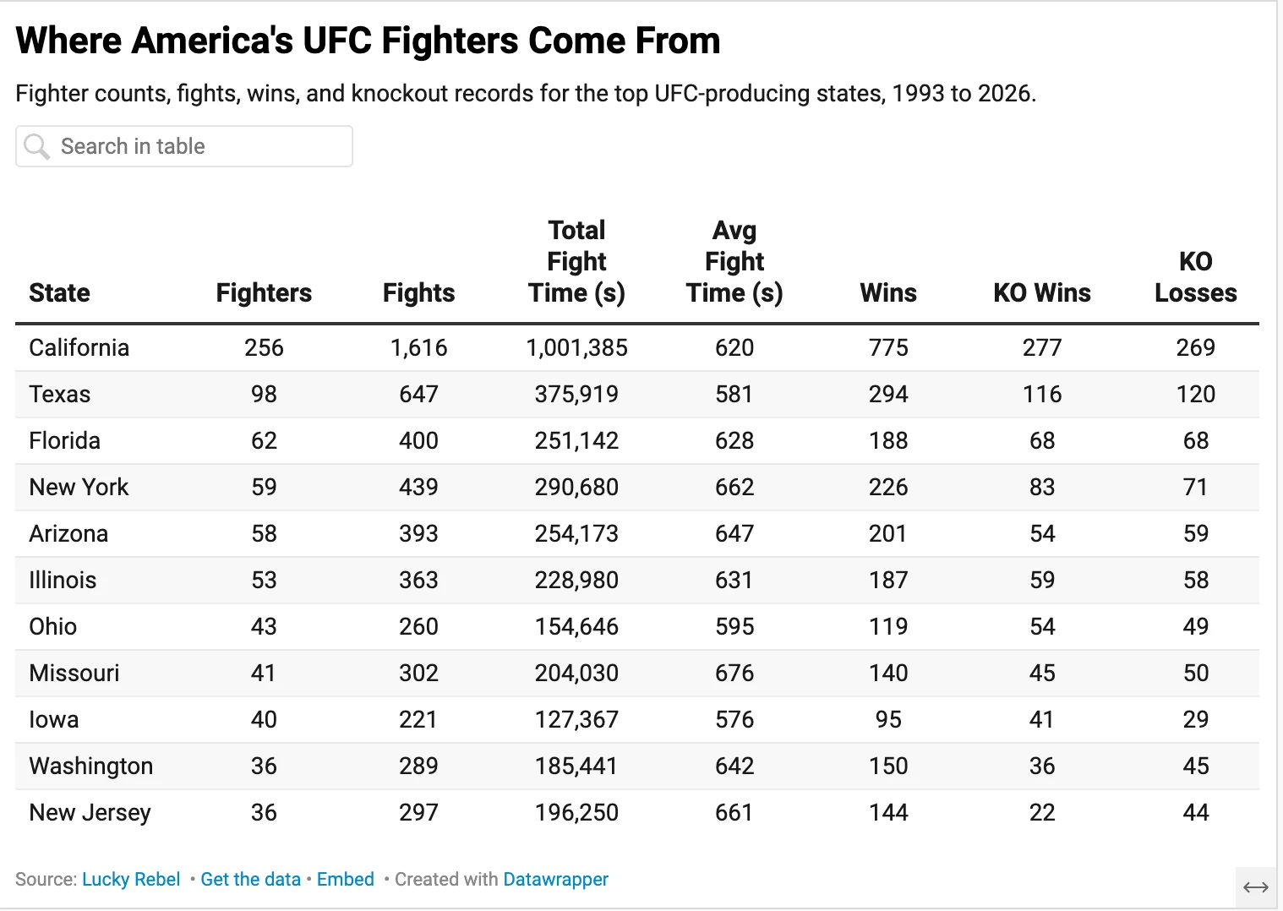Sort by the Wins column header
The height and width of the screenshot is (911, 1283).
pyautogui.click(x=888, y=292)
